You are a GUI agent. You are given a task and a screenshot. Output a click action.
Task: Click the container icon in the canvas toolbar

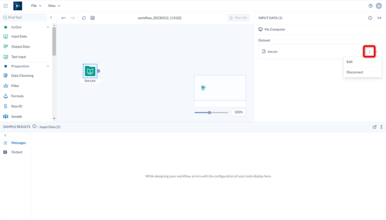click(92, 18)
